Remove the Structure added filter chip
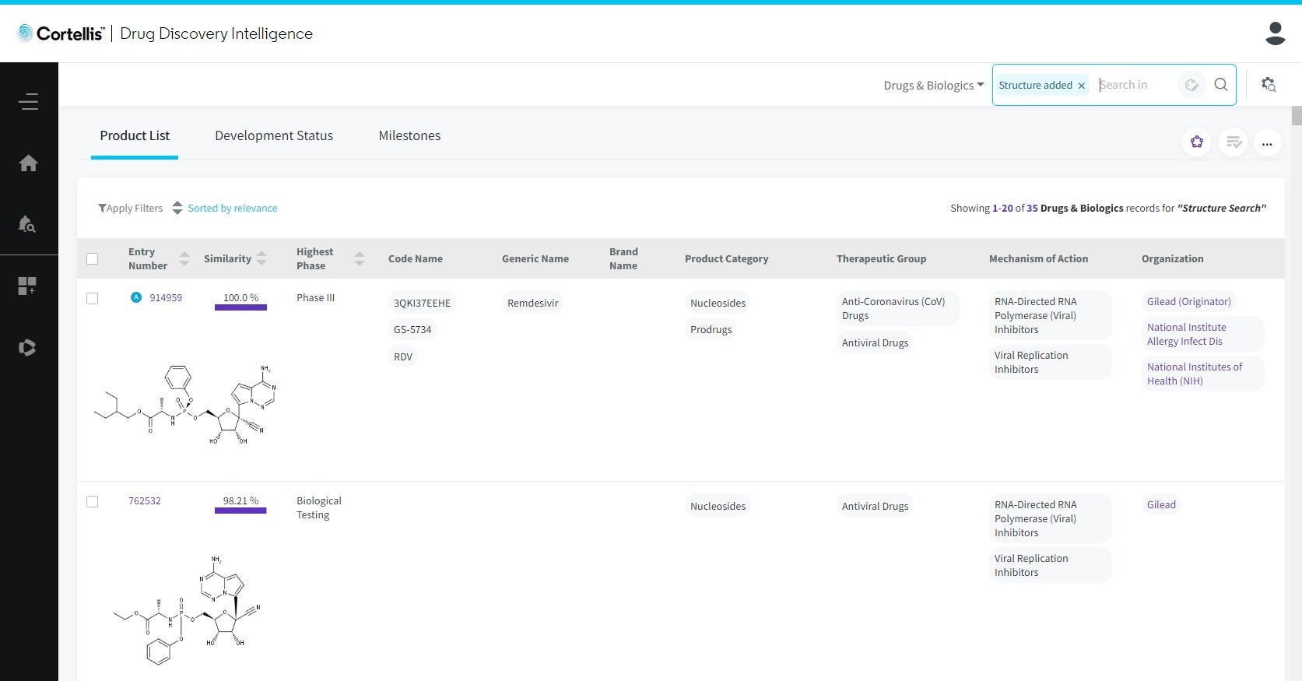This screenshot has height=681, width=1302. (1082, 86)
